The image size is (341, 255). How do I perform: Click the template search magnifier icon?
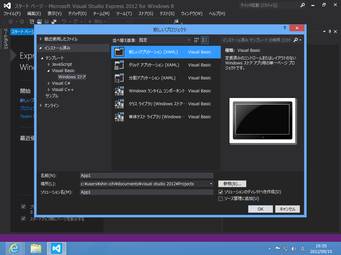pos(296,40)
